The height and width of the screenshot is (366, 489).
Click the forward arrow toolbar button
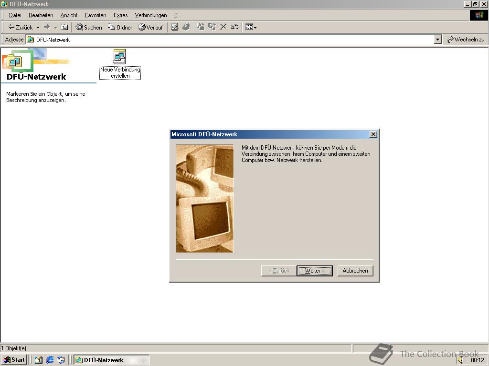click(47, 27)
